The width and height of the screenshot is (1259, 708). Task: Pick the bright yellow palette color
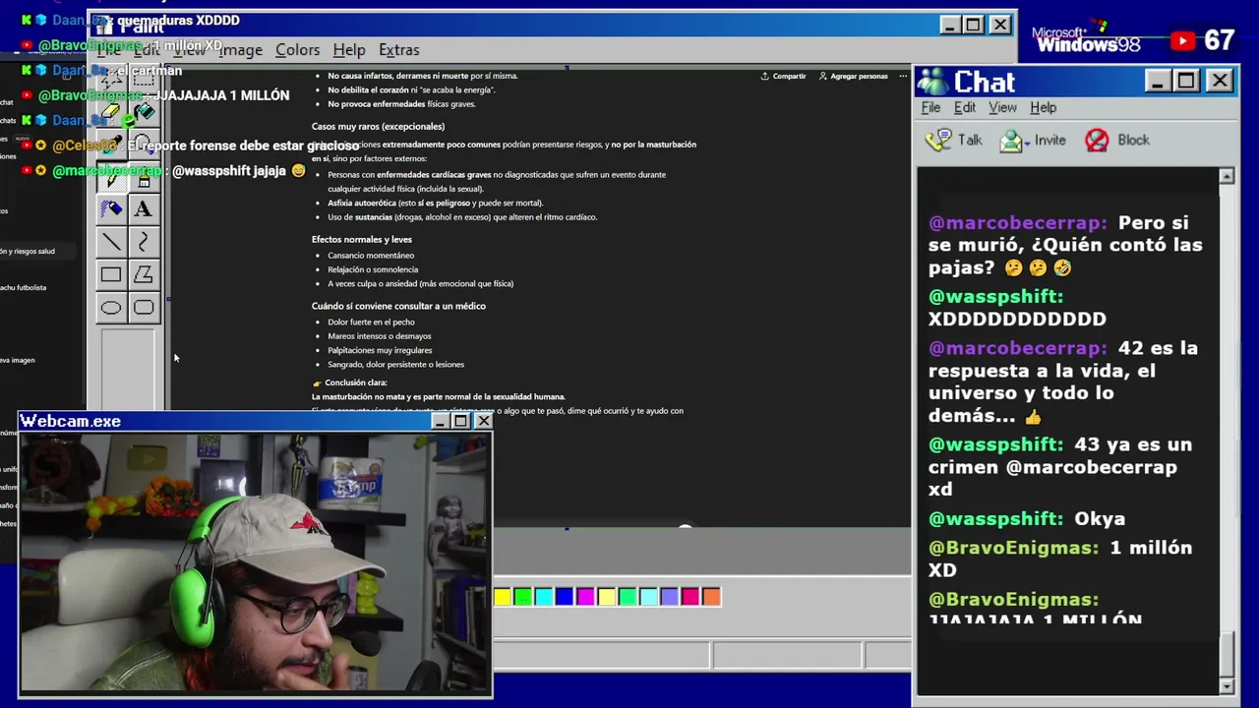503,596
